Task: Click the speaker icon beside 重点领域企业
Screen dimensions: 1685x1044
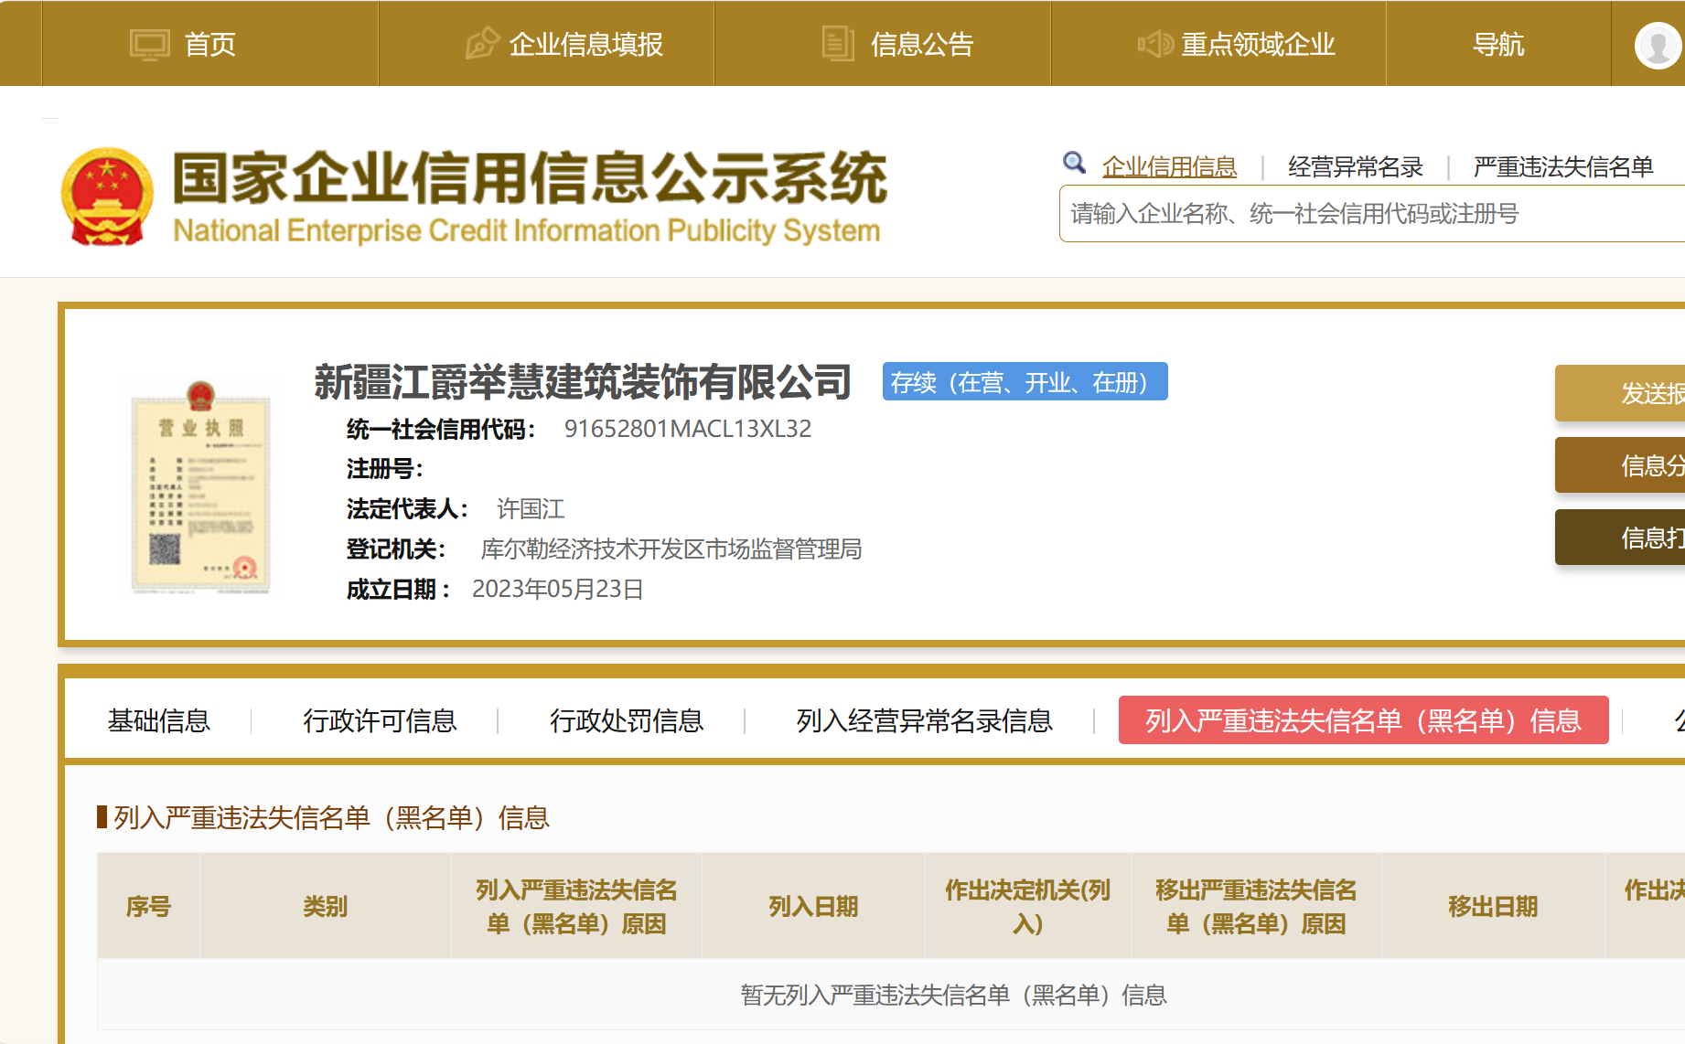Action: tap(1155, 43)
